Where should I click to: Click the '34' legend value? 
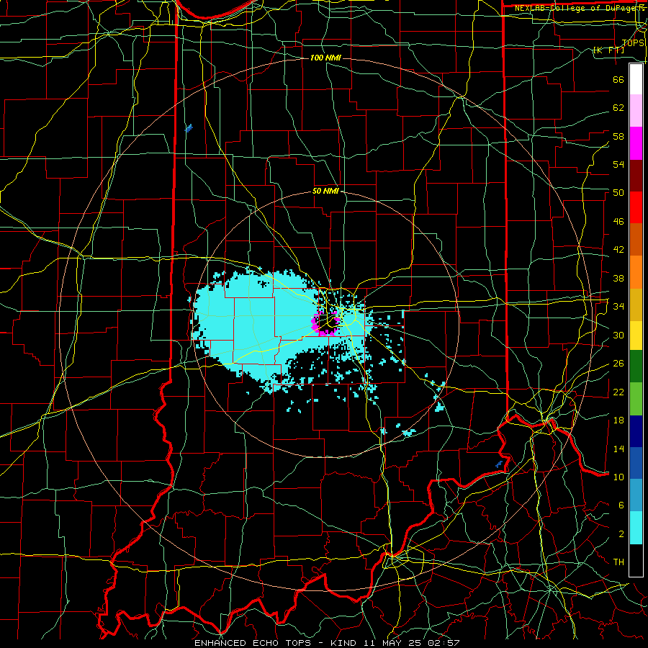coord(618,307)
